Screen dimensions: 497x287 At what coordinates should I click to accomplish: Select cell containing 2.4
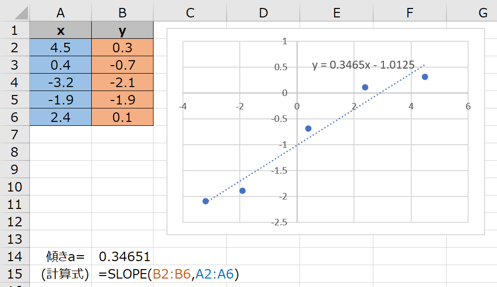[x=60, y=117]
